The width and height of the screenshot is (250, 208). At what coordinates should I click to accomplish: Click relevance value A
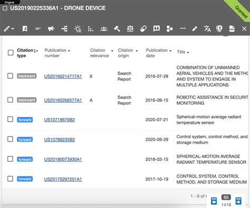91,100
